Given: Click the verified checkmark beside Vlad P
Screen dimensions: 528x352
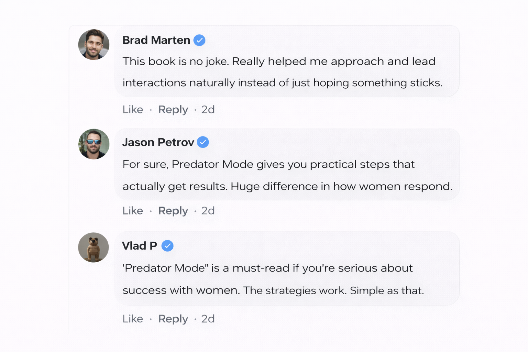Looking at the screenshot, I should click(x=167, y=246).
